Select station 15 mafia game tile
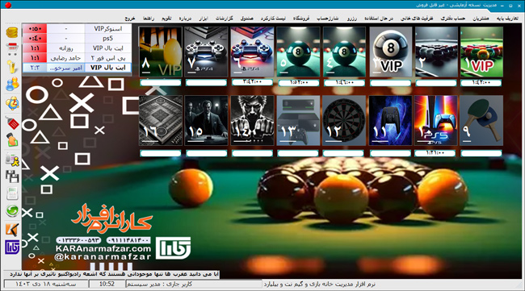The height and width of the screenshot is (291, 525). coord(206,121)
